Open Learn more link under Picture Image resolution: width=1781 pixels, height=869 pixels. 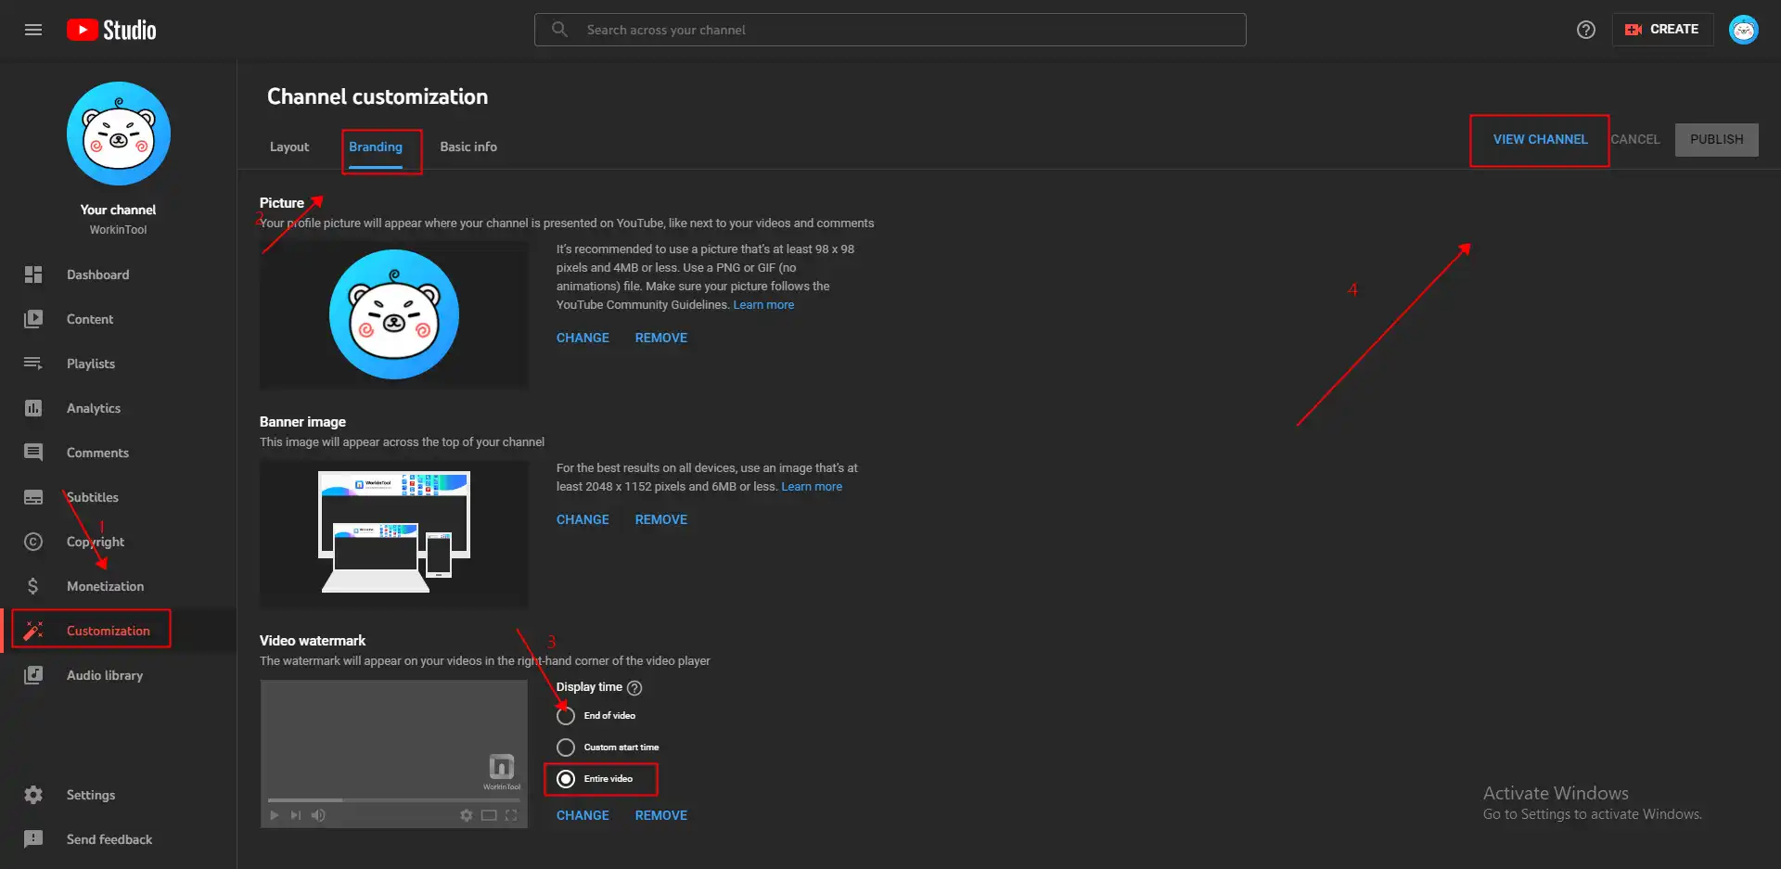coord(763,305)
